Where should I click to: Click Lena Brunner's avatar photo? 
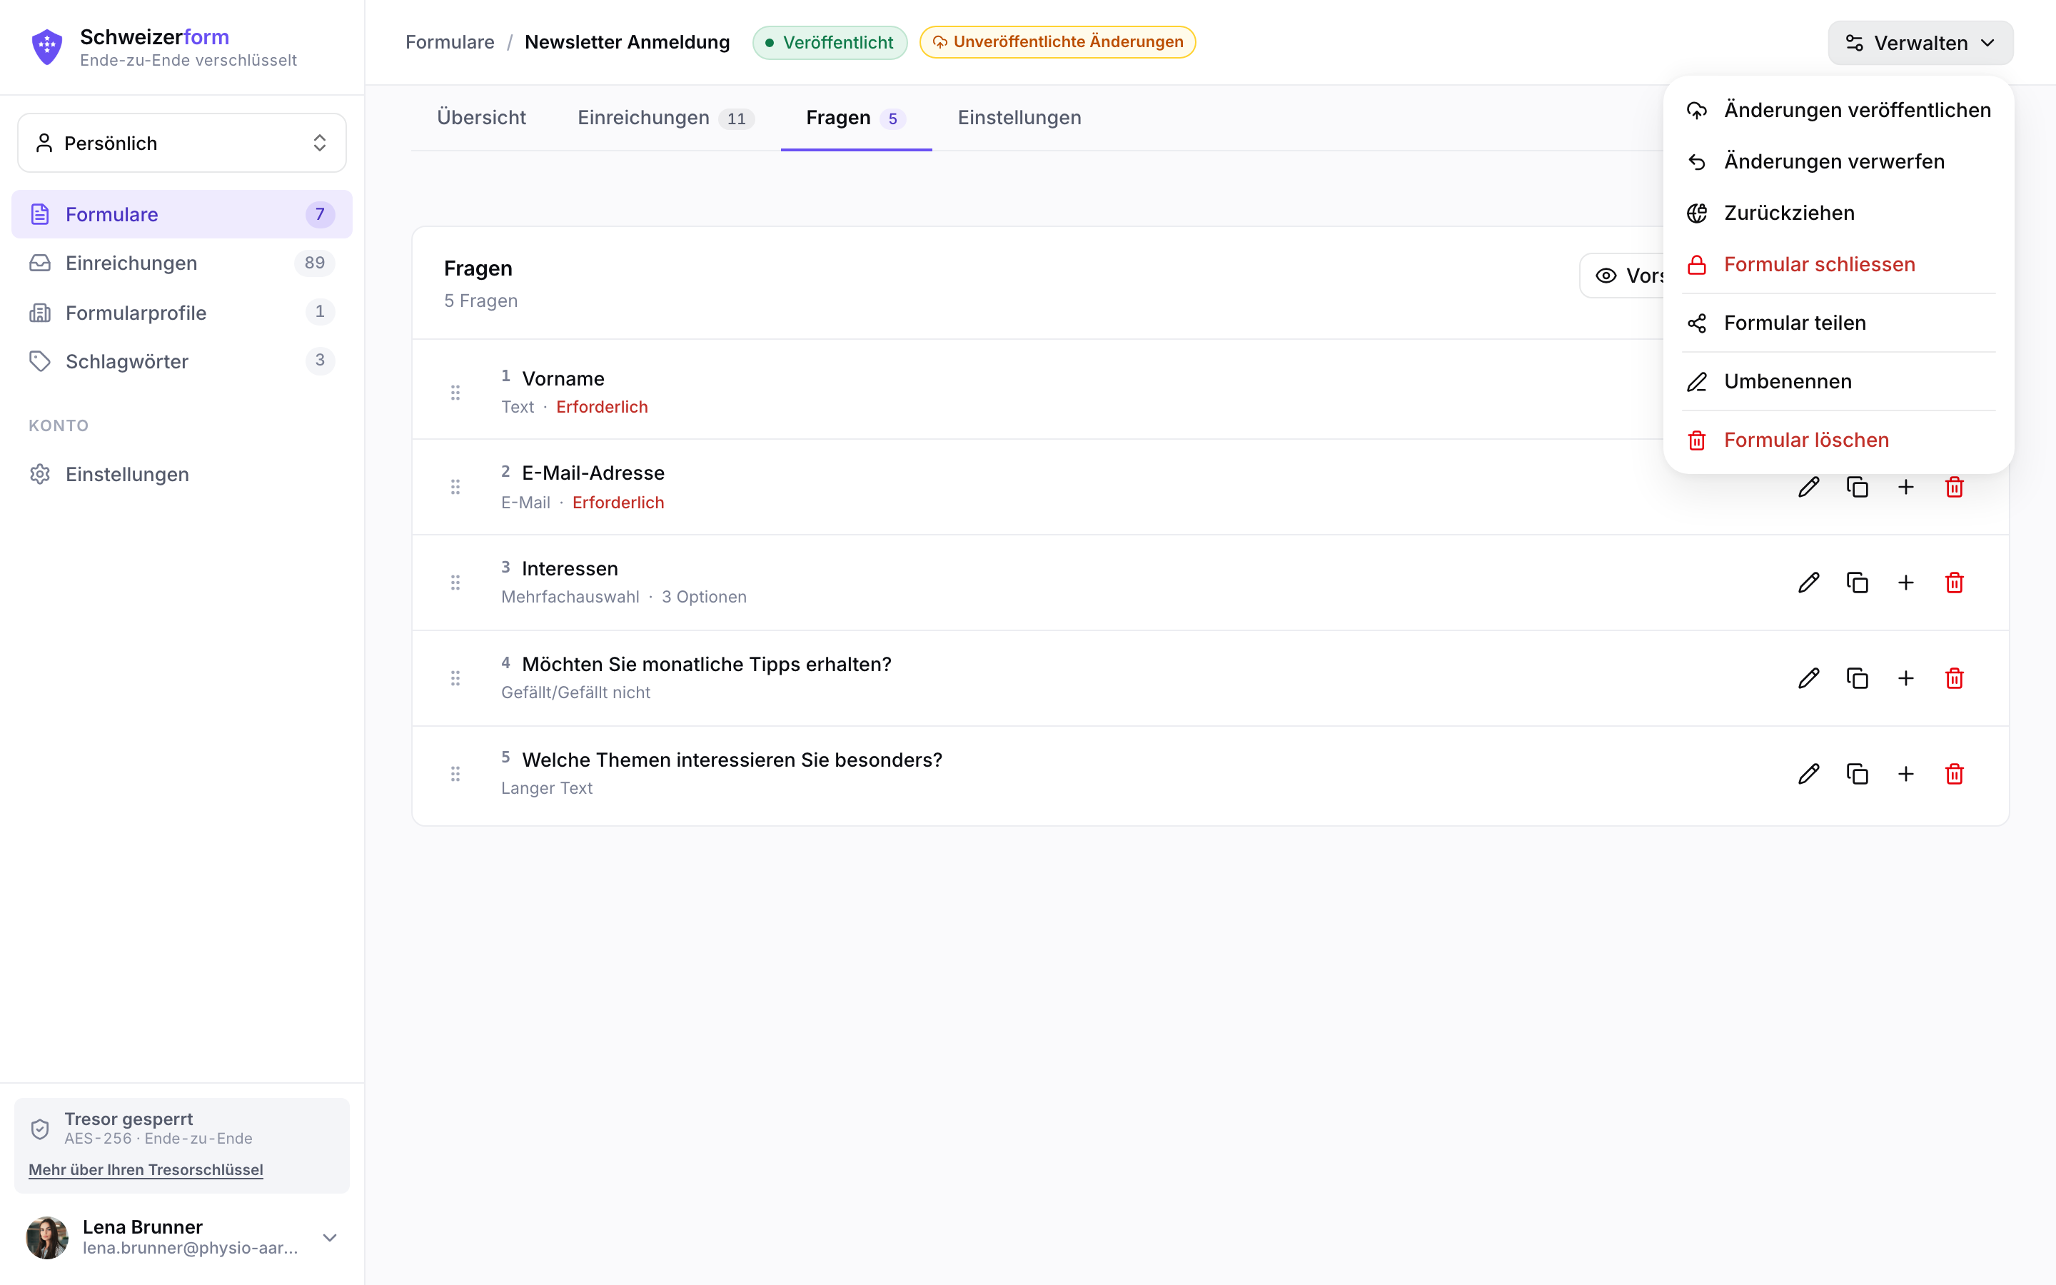pos(46,1237)
